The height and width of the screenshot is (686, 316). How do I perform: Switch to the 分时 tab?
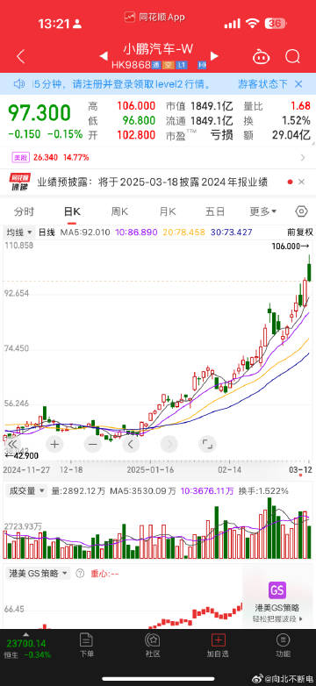24,211
